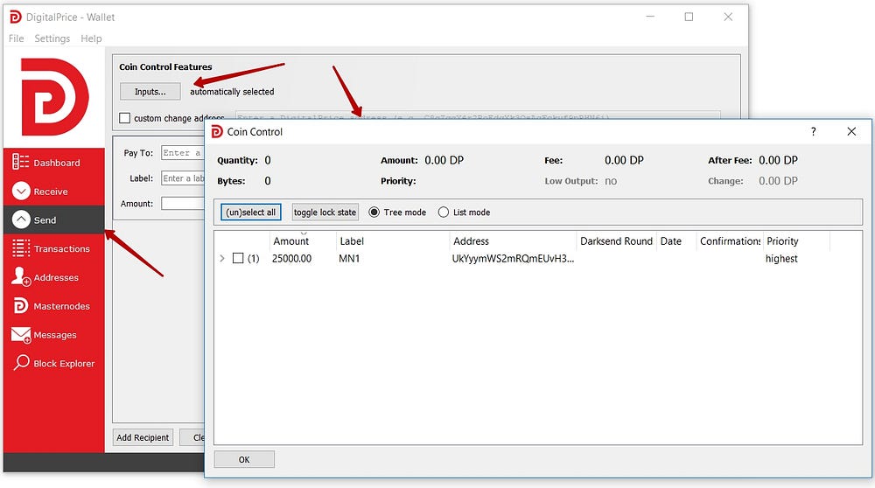Viewport: 875px width, 488px height.
Task: Click the large DigitalPrice logo
Action: click(x=54, y=97)
